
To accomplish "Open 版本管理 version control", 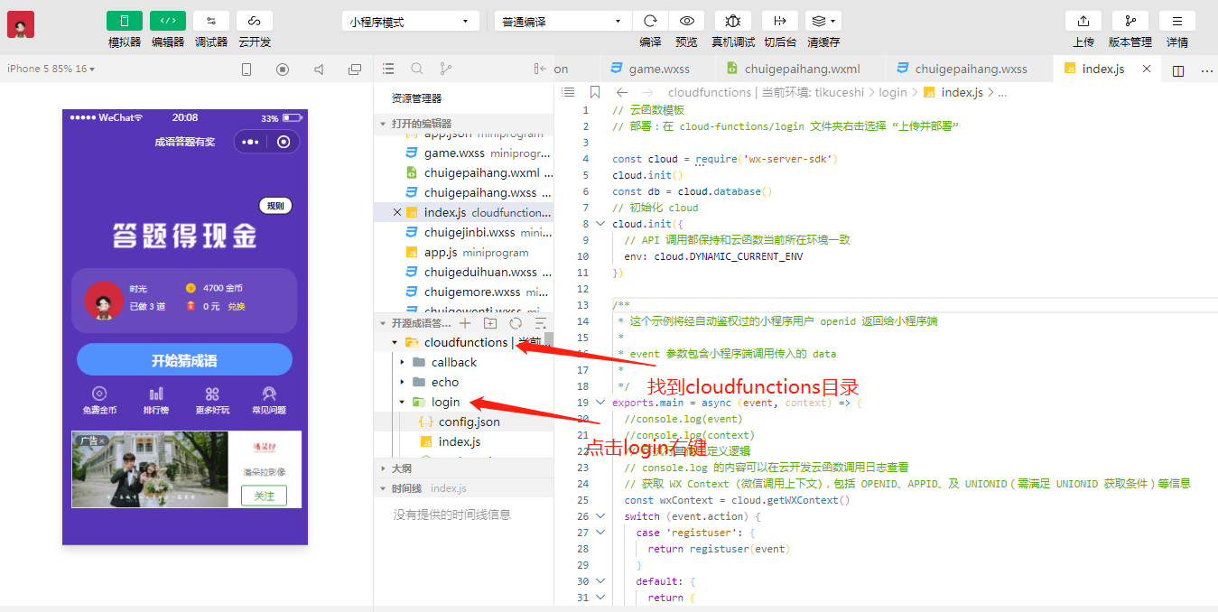I will 1130,21.
